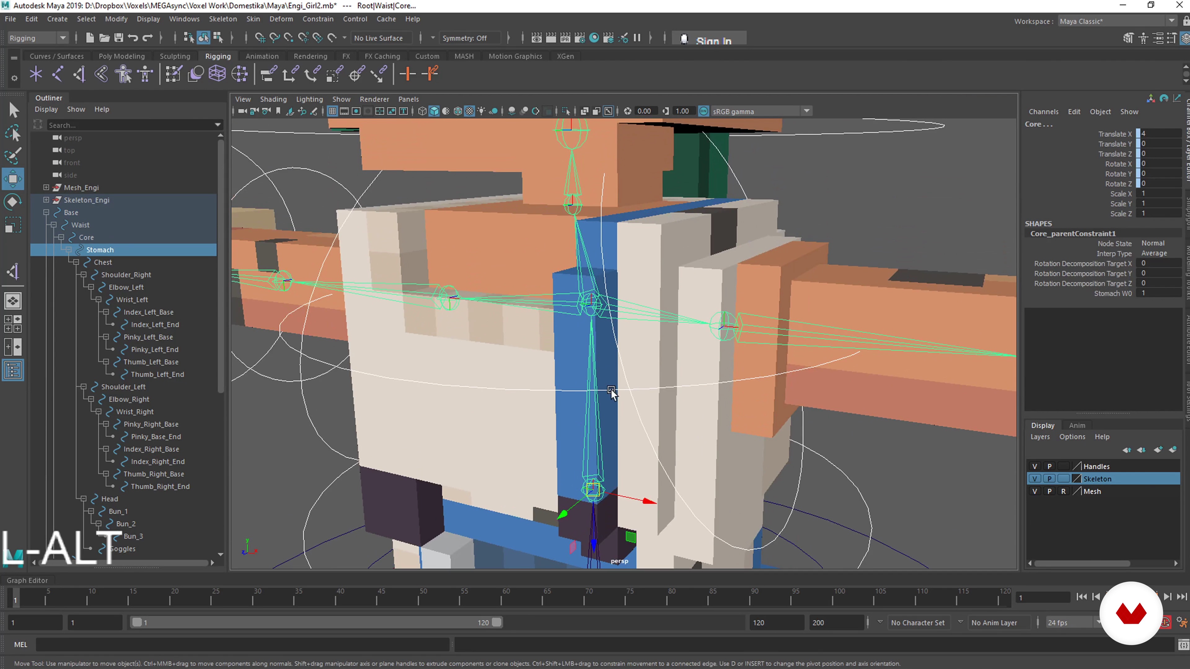Expand the Mesh_Engi node
Screen dimensions: 1190x669
point(46,187)
